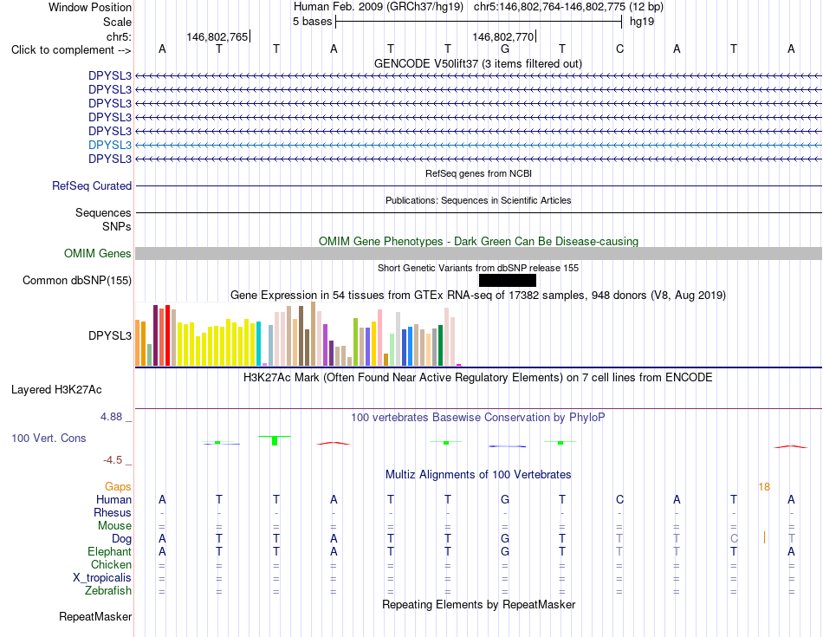Image resolution: width=823 pixels, height=637 pixels.
Task: Click the 146,802,765 ruler coordinate
Action: [x=217, y=36]
